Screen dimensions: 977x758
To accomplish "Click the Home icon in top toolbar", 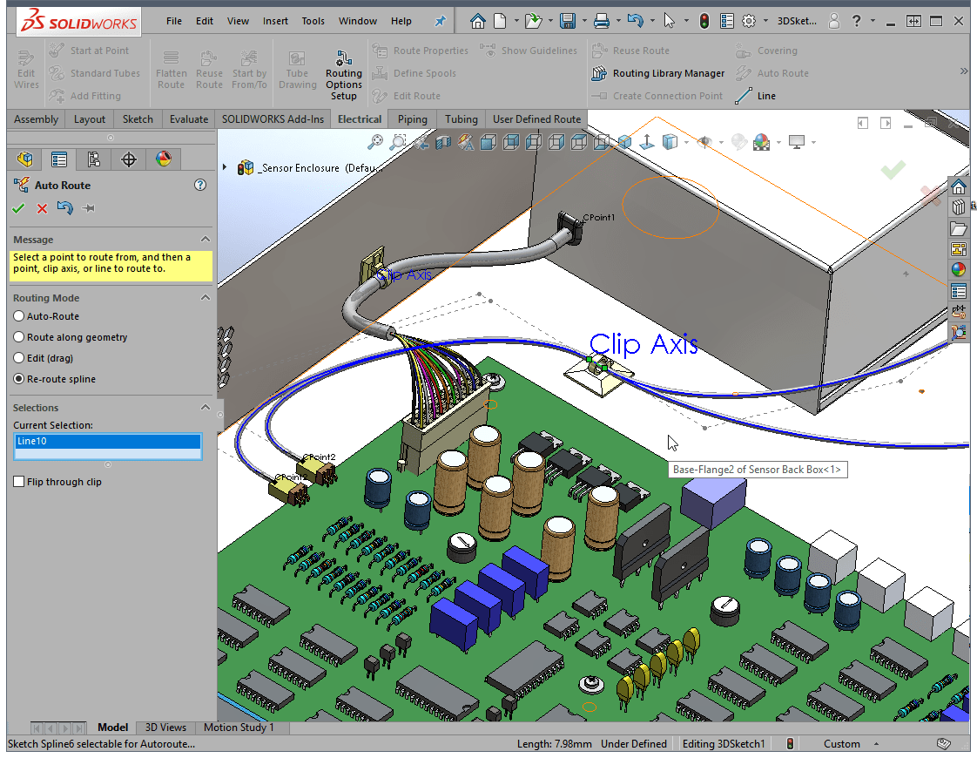I will (478, 21).
